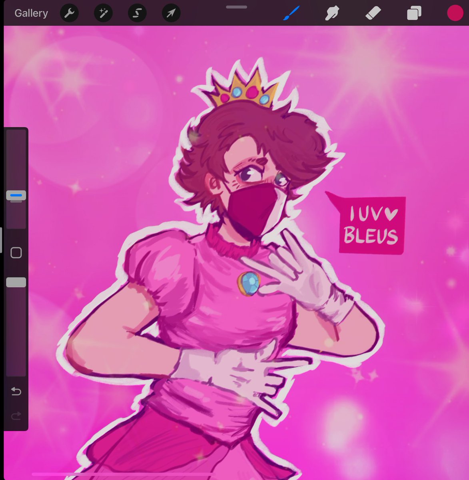The height and width of the screenshot is (480, 469).
Task: Open the Actions wrench menu
Action: (69, 14)
